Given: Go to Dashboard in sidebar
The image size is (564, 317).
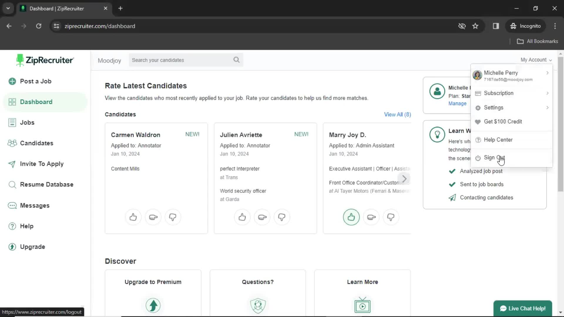Looking at the screenshot, I should pyautogui.click(x=45, y=102).
